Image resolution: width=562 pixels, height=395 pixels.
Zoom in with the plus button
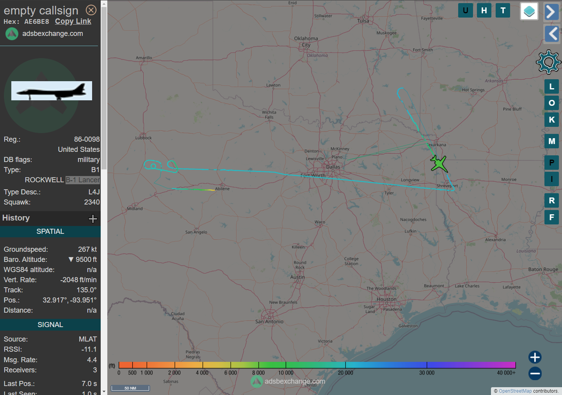pos(535,357)
